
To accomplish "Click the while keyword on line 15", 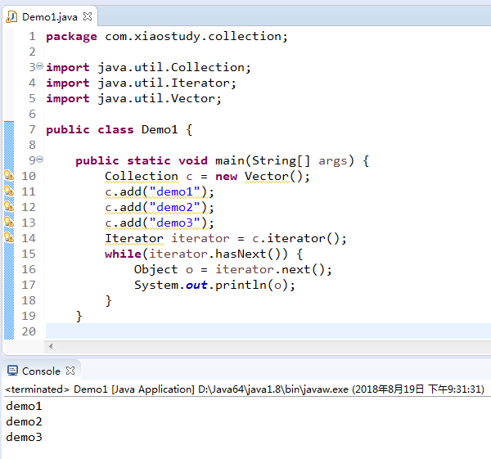I will click(x=123, y=254).
